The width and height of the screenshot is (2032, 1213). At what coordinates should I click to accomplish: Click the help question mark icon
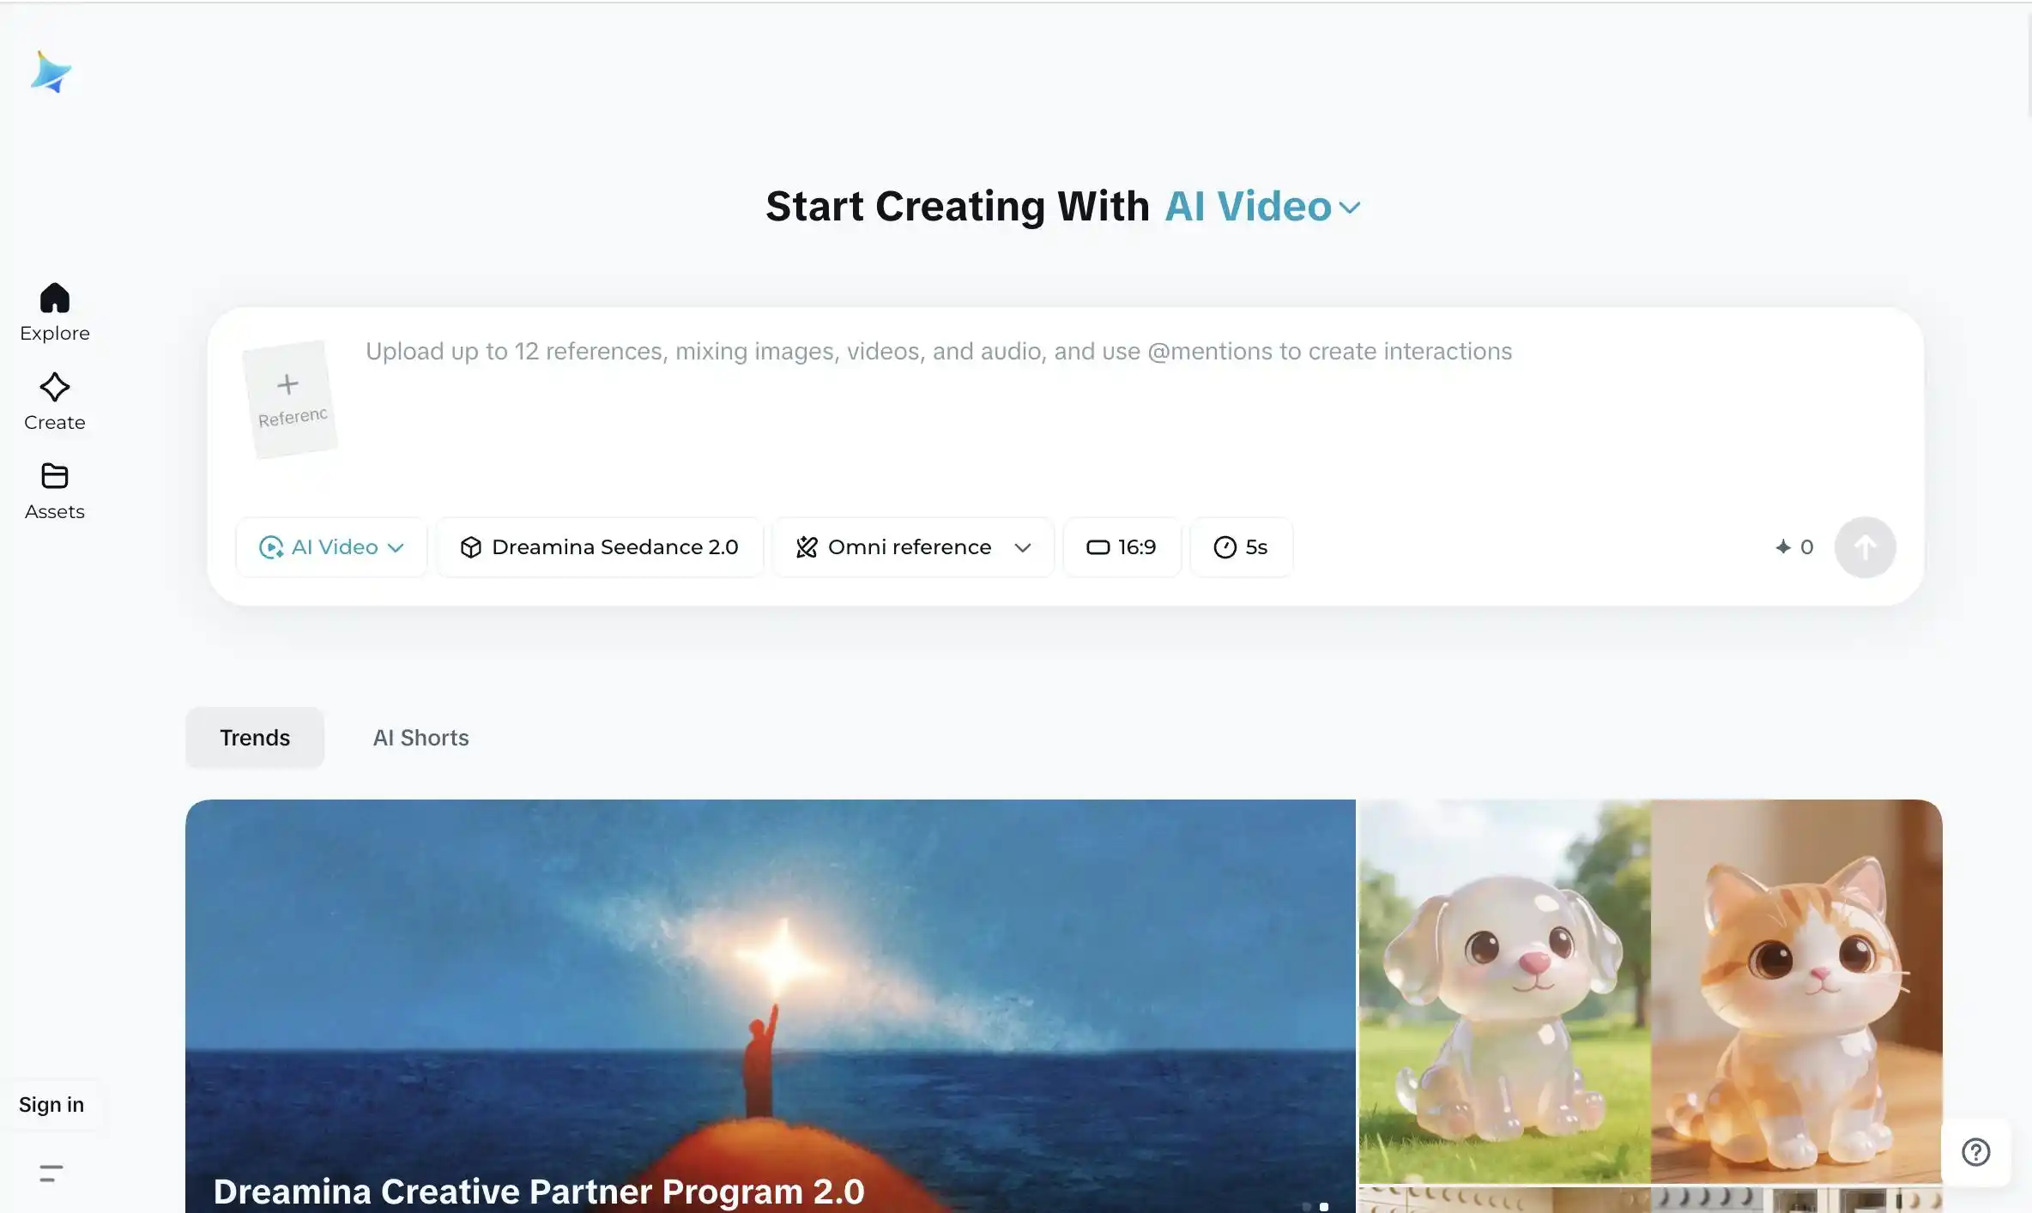(x=1975, y=1152)
